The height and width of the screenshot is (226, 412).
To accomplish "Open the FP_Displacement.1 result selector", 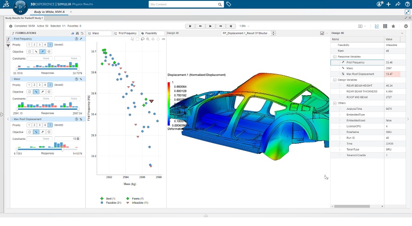I will (x=248, y=33).
